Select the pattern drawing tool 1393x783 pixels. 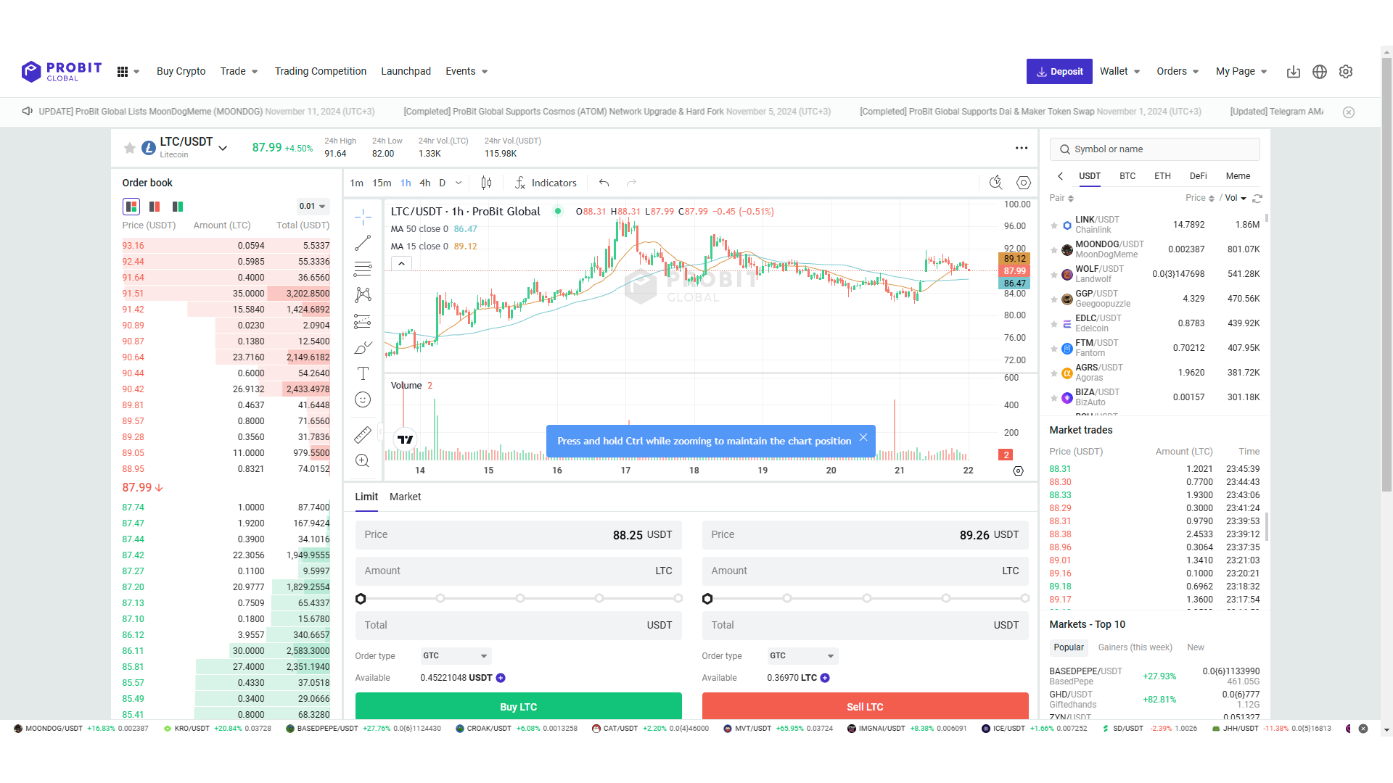363,295
